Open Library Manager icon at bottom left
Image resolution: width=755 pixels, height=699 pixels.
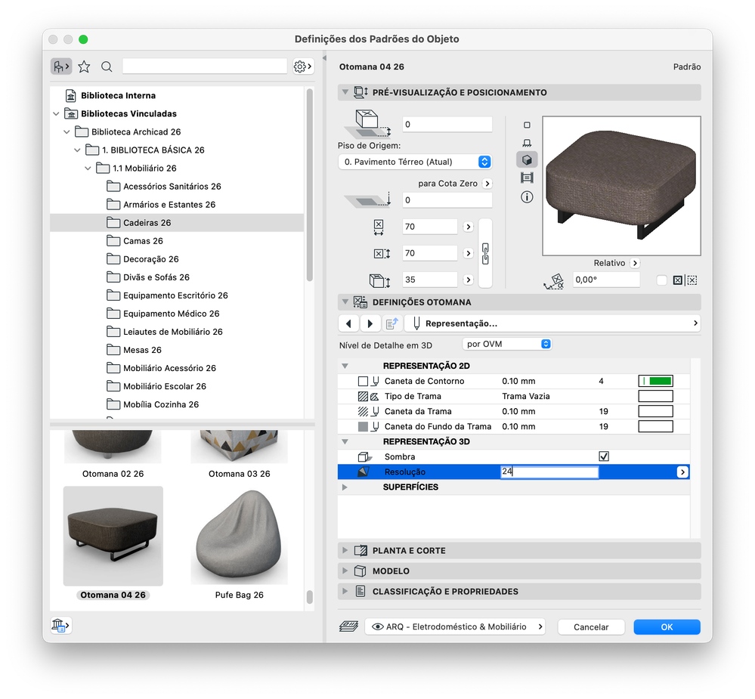[x=61, y=626]
